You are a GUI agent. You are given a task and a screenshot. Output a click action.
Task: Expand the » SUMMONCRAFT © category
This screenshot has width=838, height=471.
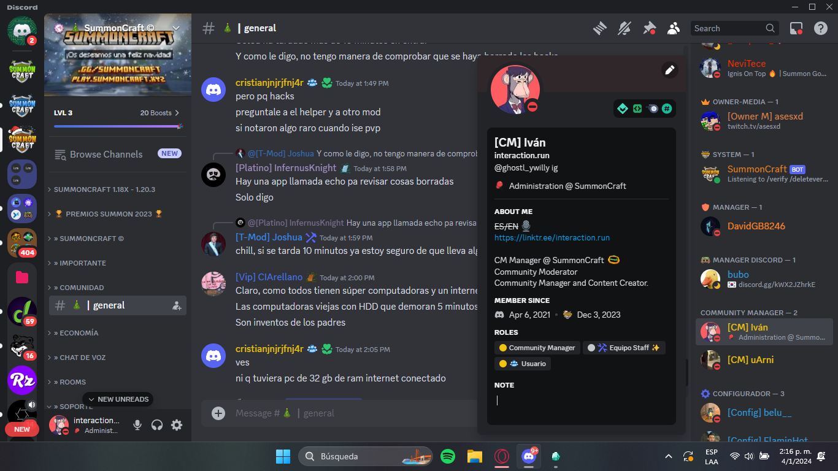[86, 239]
